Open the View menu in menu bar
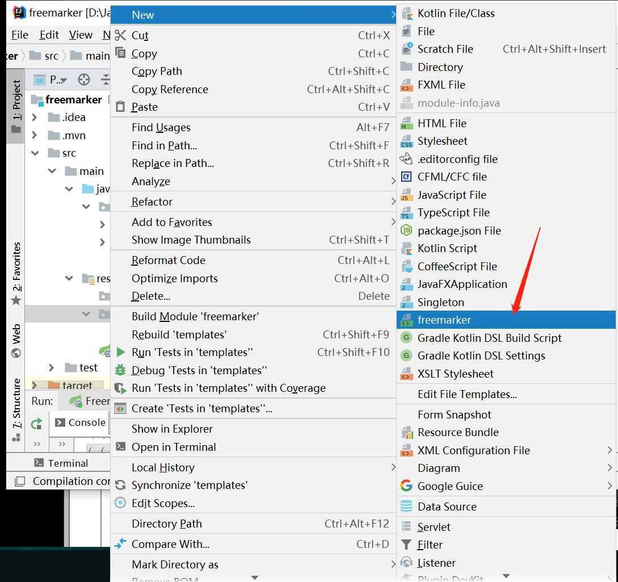Screen dimensions: 618x582 [81, 35]
